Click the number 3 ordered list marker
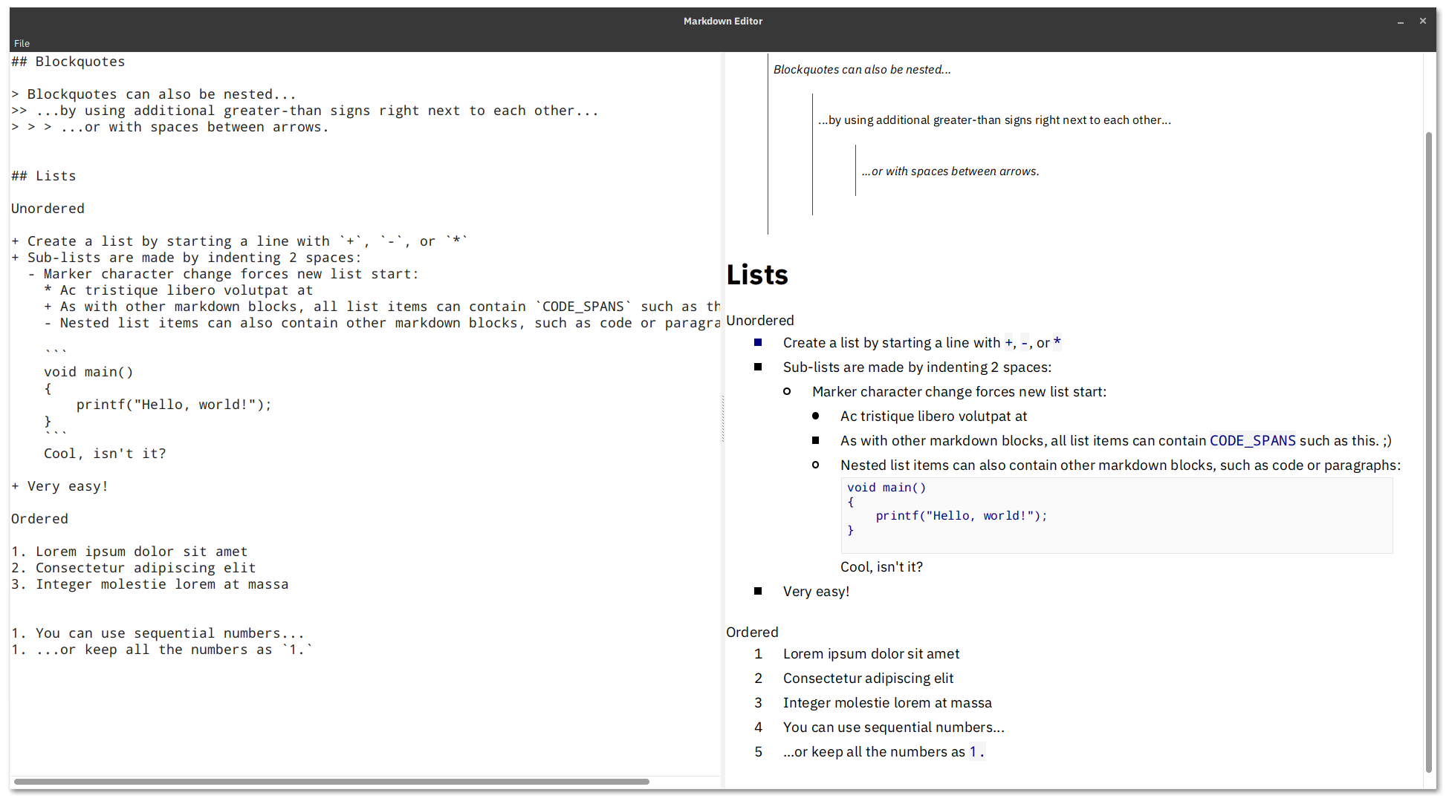Image resolution: width=1449 pixels, height=804 pixels. [x=758, y=702]
